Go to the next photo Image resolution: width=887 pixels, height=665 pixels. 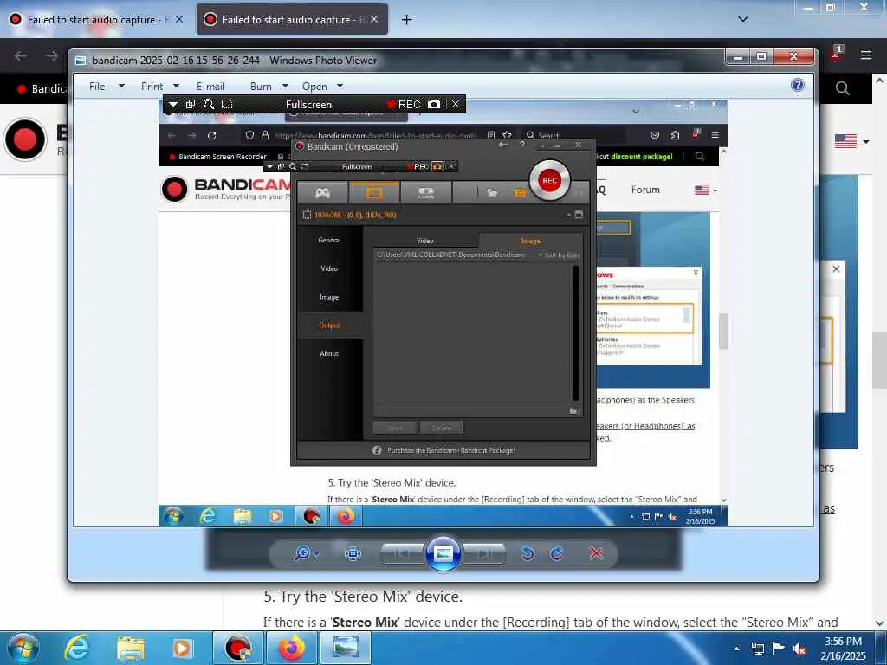[484, 553]
